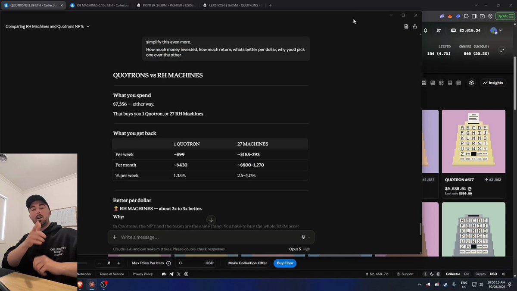Switch to the compact table list view icon

pos(458,83)
